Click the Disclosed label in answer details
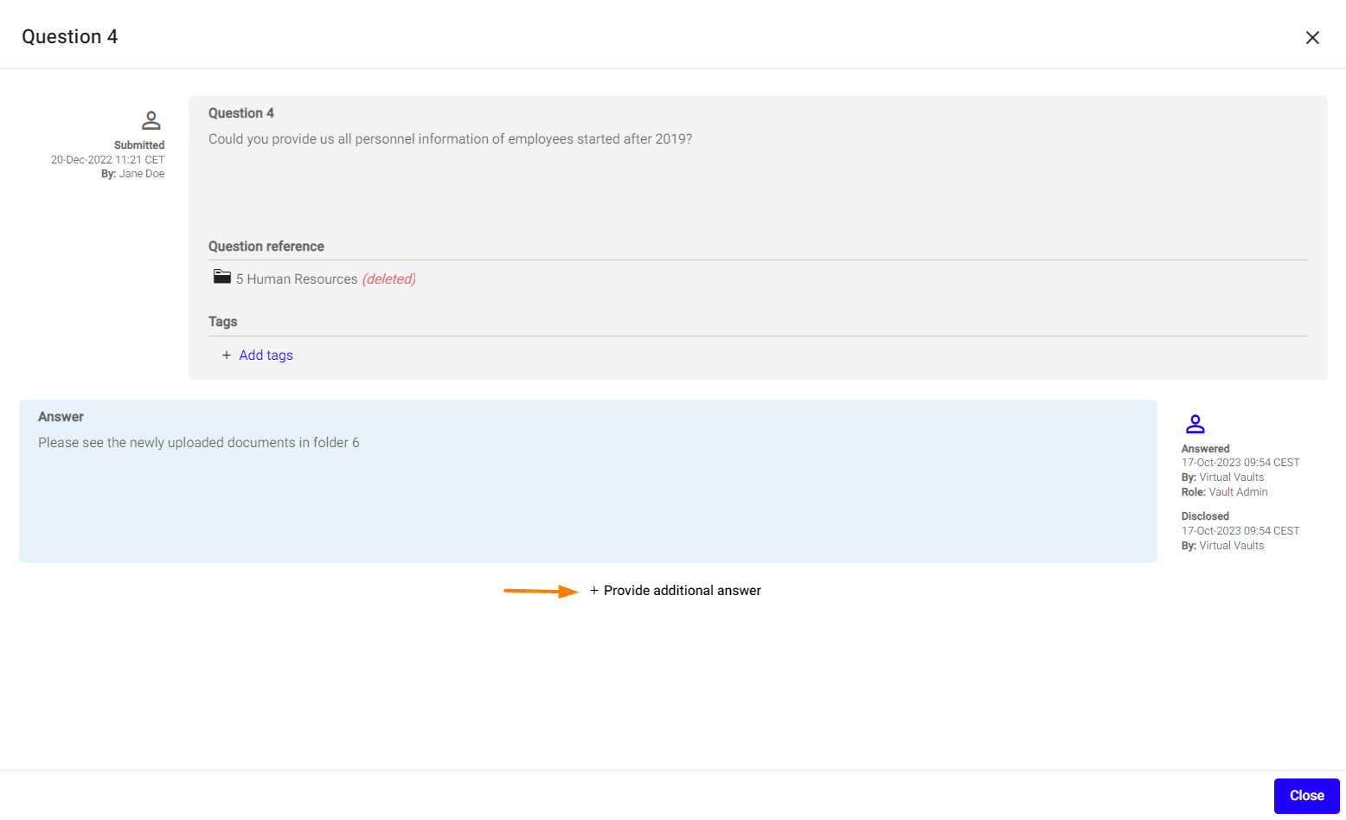This screenshot has height=820, width=1346. tap(1205, 516)
